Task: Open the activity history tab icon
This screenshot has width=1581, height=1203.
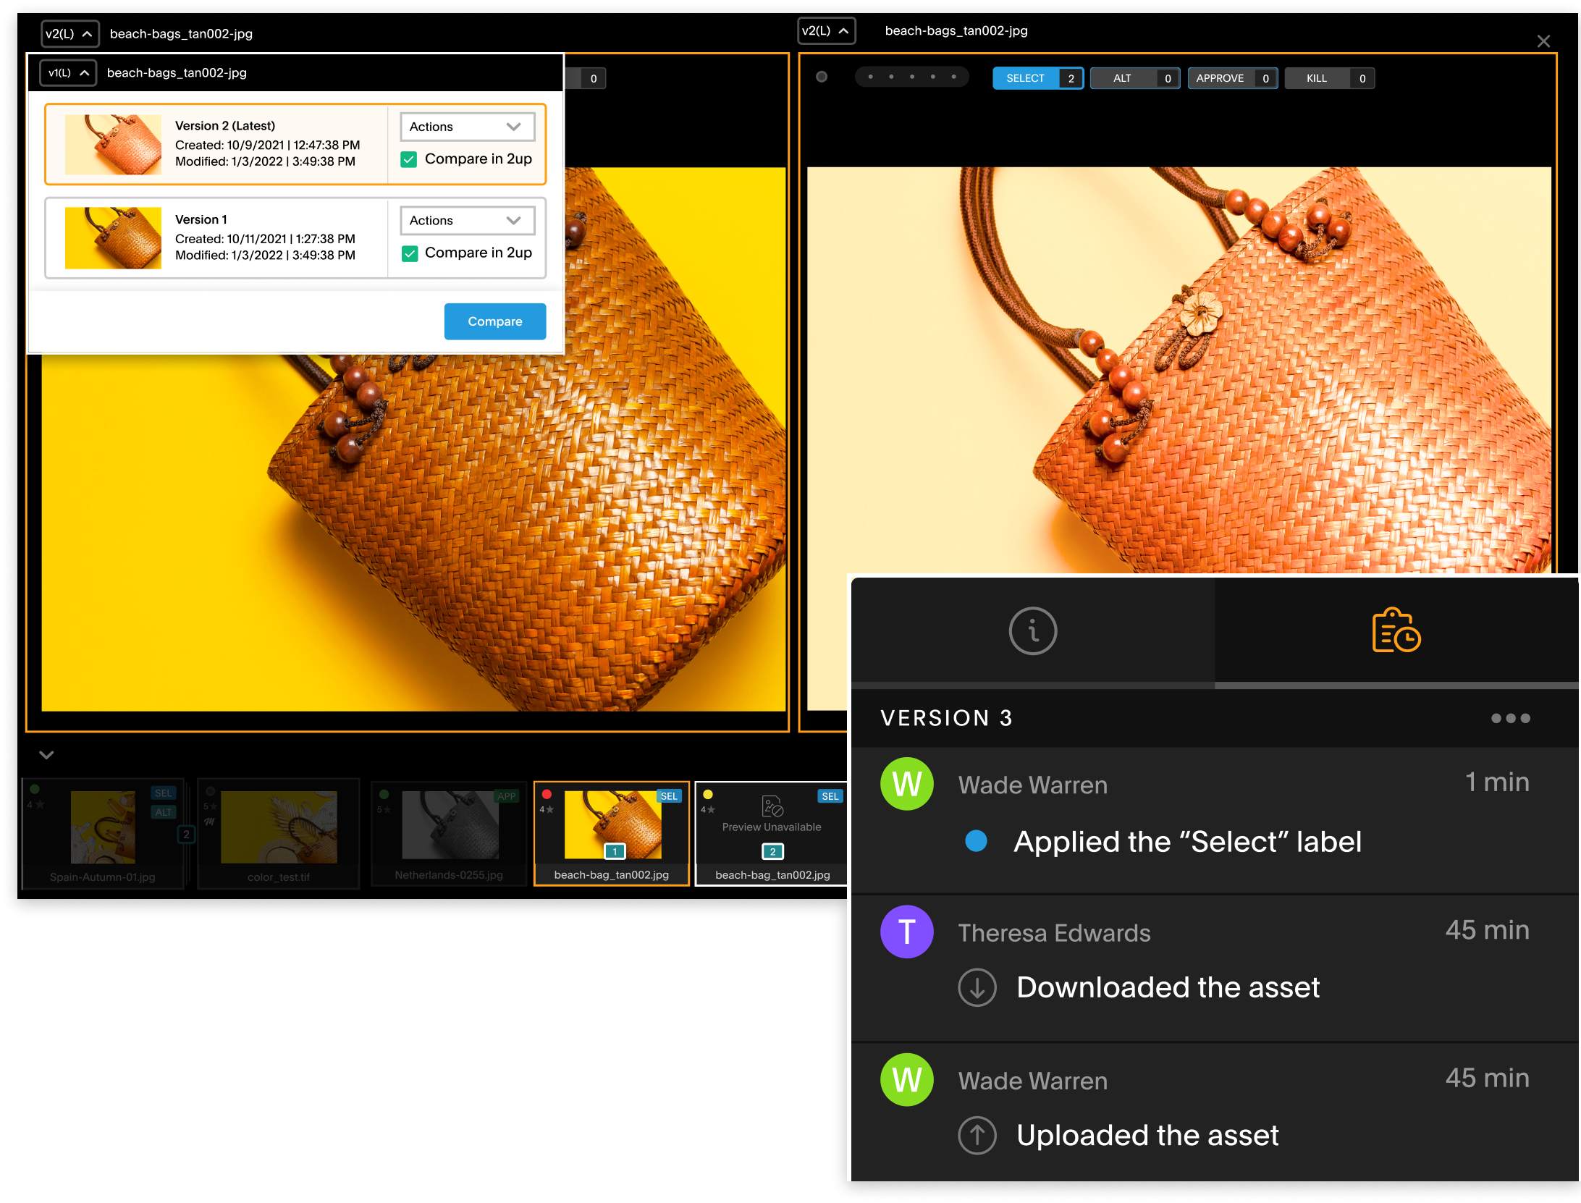Action: [1396, 630]
